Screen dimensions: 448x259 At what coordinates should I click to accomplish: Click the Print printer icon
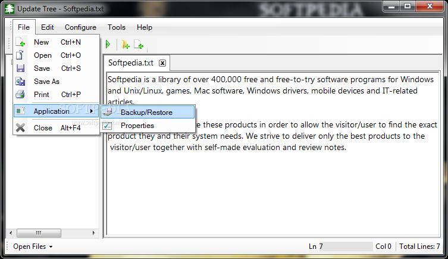20,94
